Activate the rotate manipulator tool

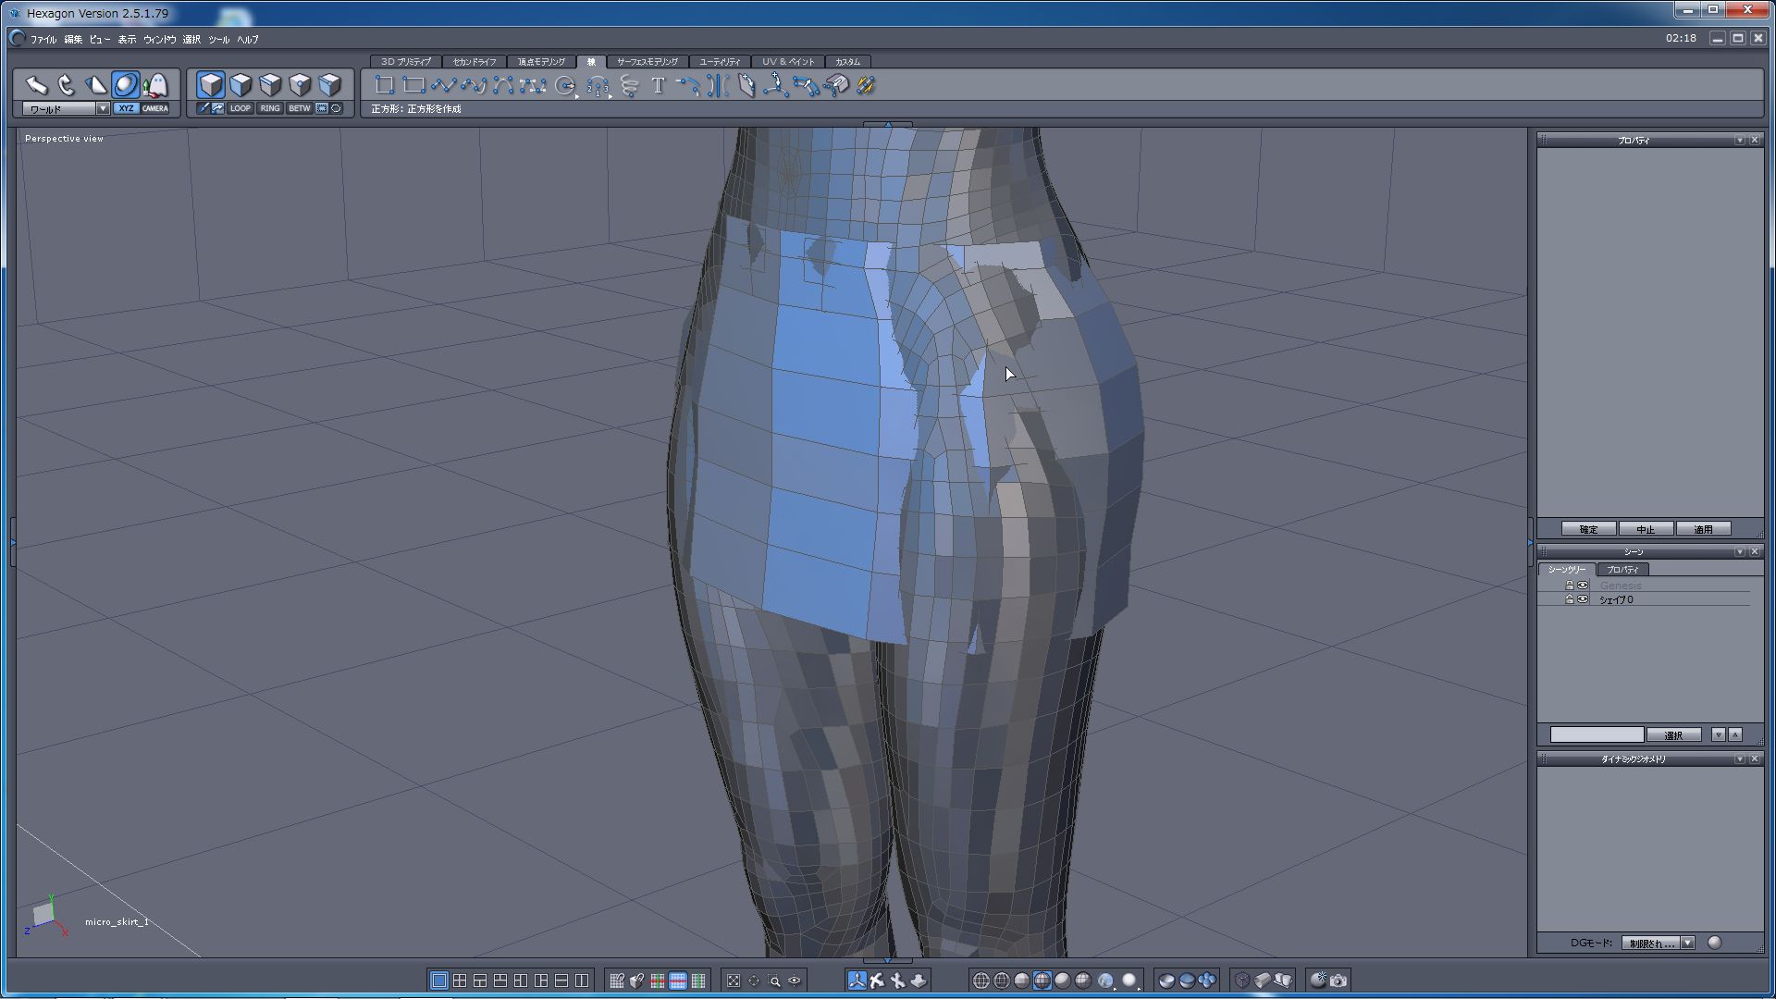click(66, 86)
